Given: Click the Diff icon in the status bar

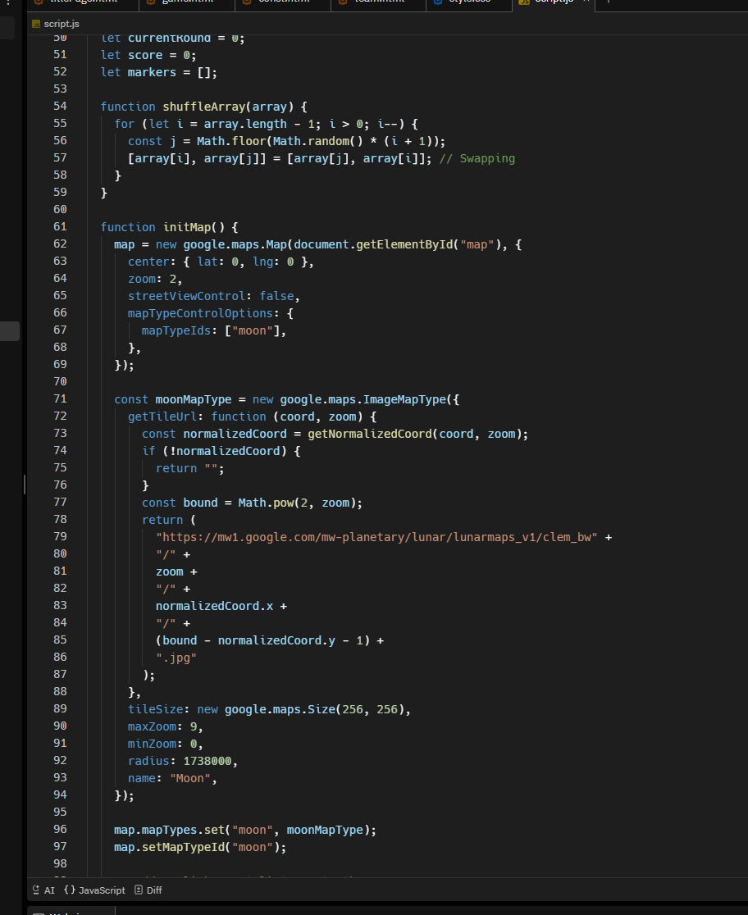Looking at the screenshot, I should [139, 890].
